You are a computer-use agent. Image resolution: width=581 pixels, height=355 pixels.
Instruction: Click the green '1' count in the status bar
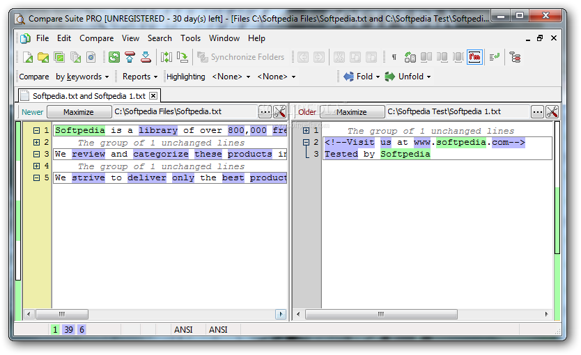tap(55, 329)
